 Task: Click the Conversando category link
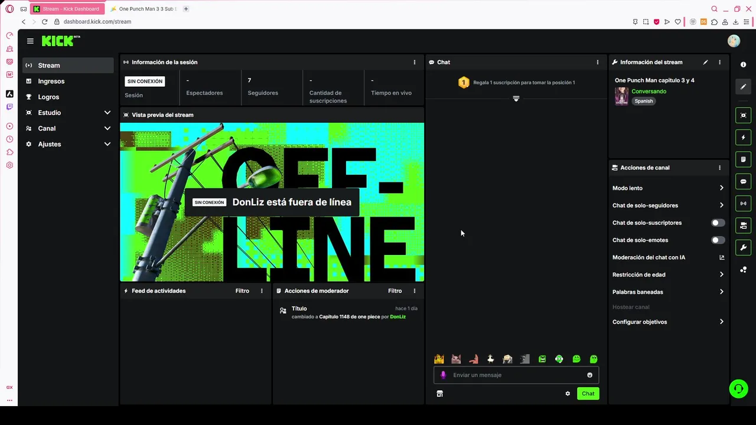[649, 91]
